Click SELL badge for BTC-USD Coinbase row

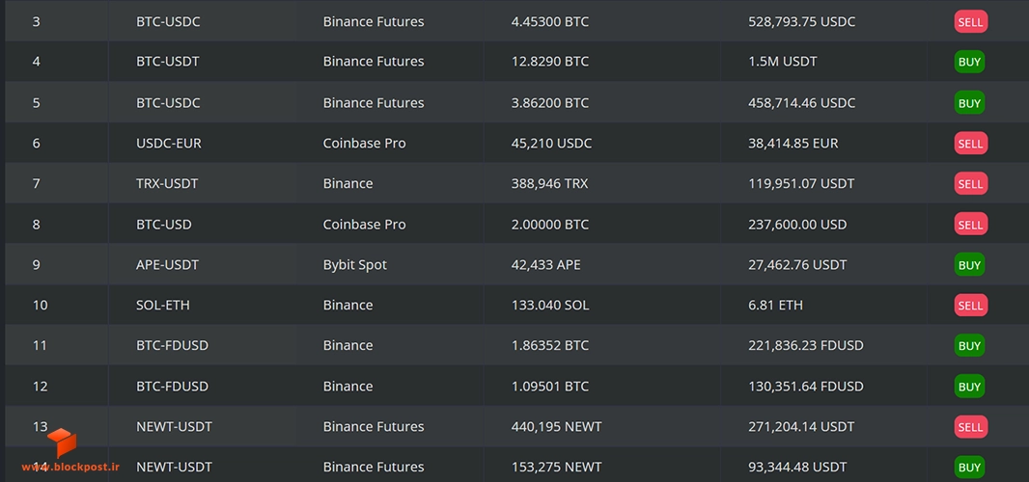pos(970,225)
